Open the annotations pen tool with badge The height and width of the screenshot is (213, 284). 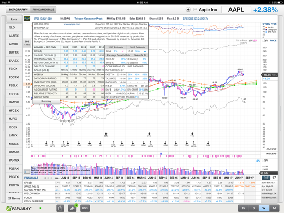point(73,208)
